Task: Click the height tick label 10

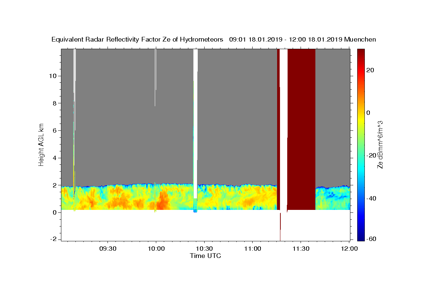Action: tap(54, 76)
